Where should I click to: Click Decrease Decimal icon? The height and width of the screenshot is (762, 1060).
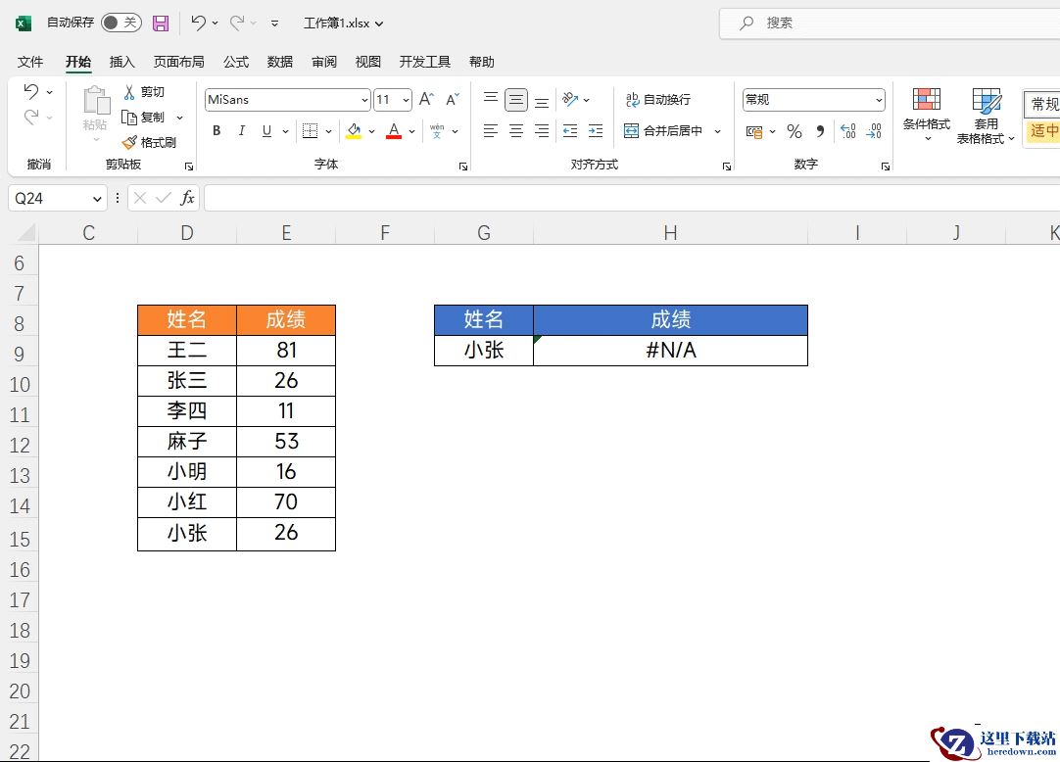pyautogui.click(x=874, y=130)
